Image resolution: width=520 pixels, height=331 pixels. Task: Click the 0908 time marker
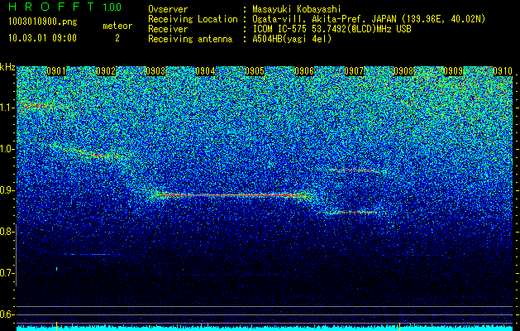(x=403, y=71)
